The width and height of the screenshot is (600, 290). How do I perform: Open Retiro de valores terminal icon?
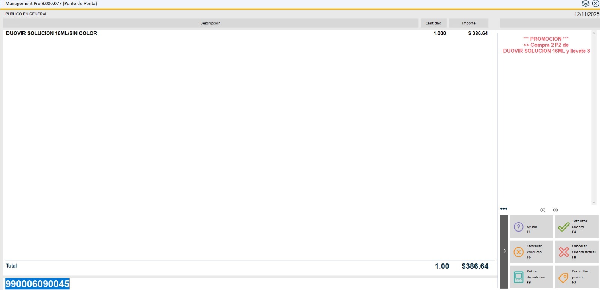pos(518,277)
